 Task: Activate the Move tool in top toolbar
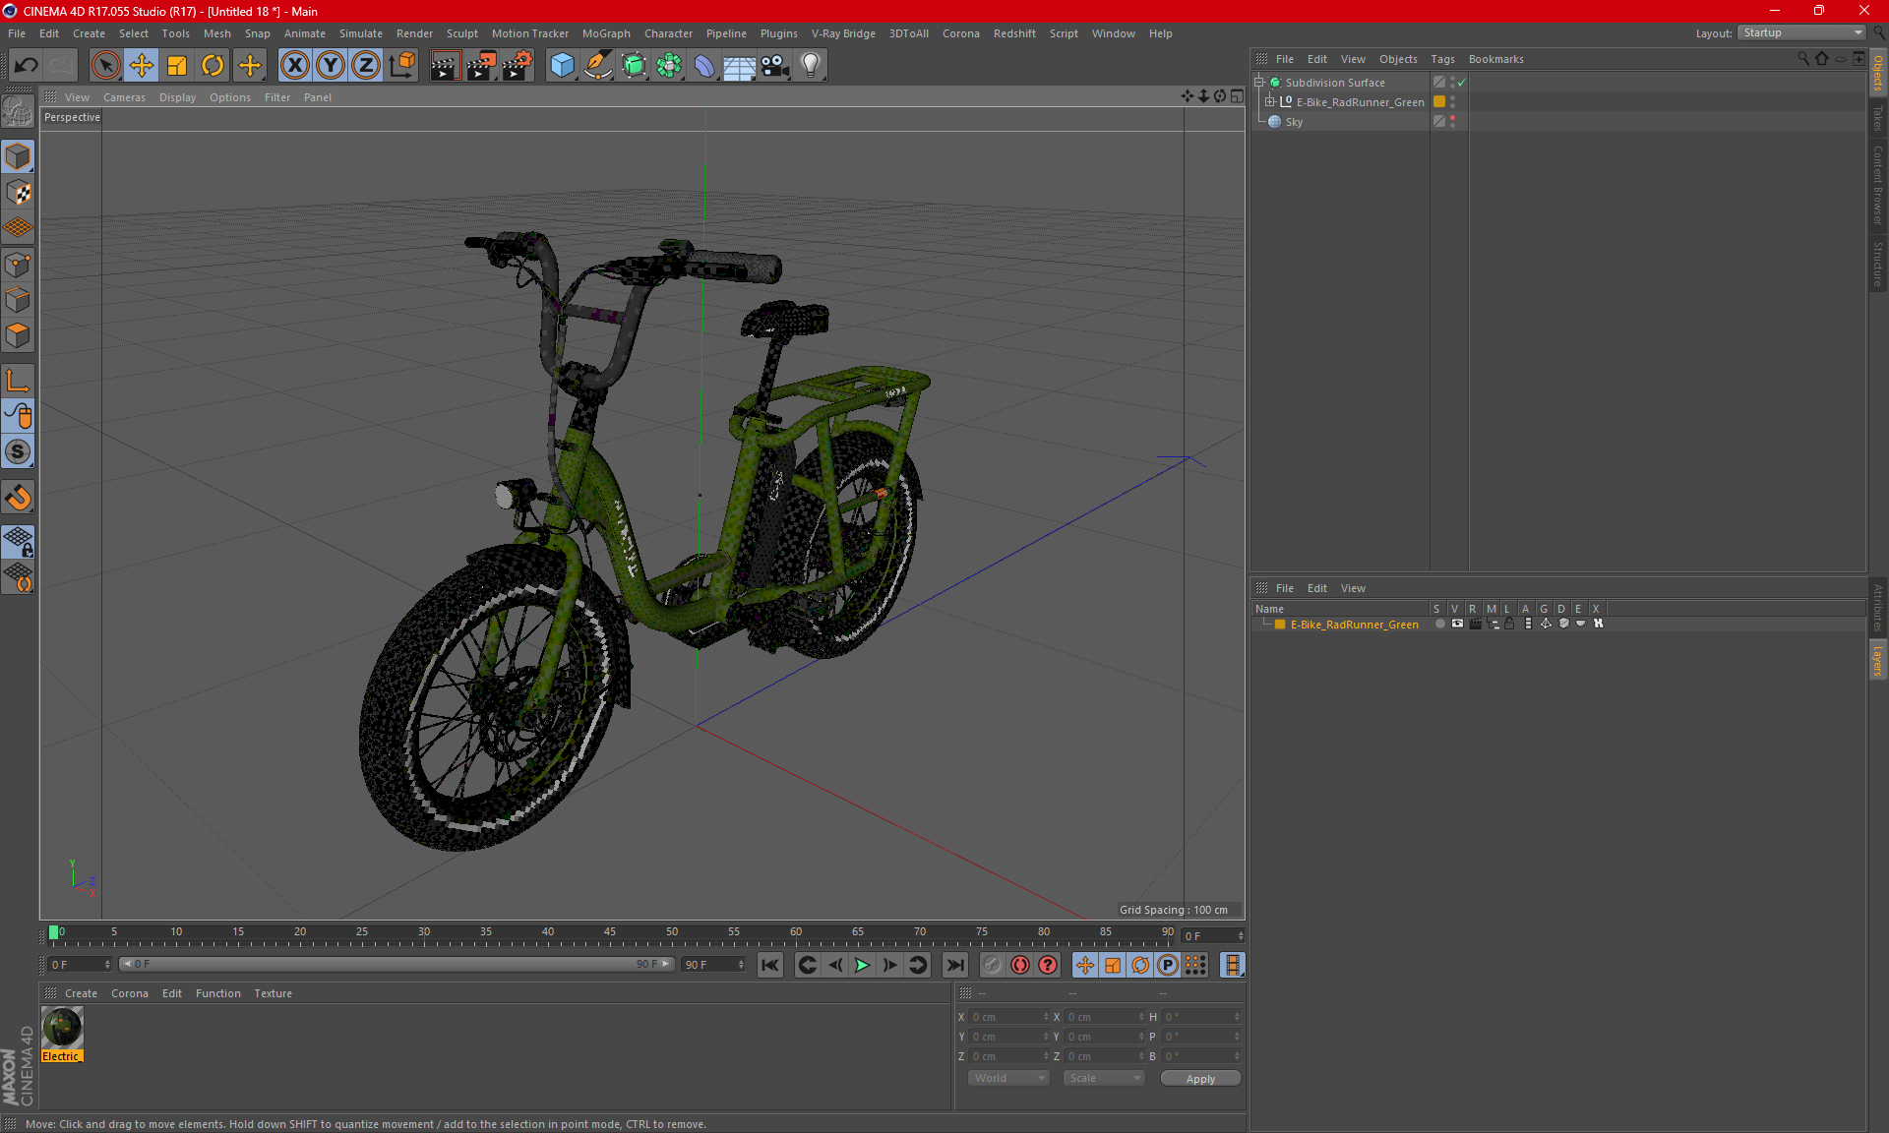[x=142, y=66]
